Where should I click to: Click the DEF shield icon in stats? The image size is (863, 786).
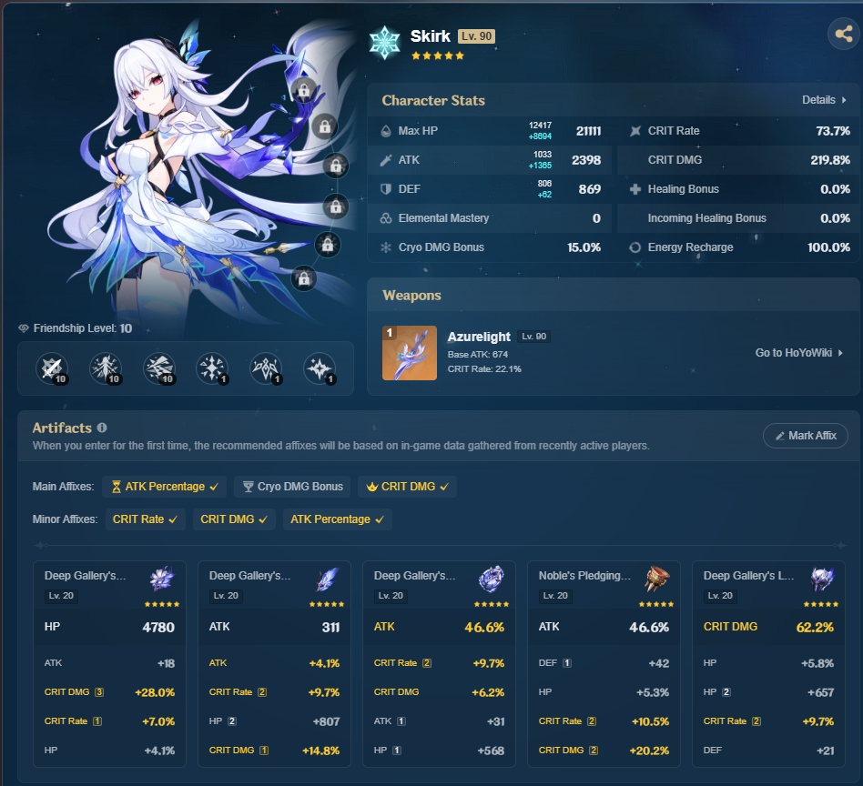(386, 189)
